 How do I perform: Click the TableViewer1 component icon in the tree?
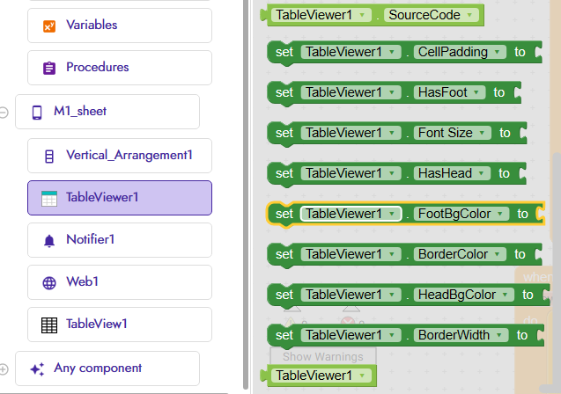tap(49, 198)
